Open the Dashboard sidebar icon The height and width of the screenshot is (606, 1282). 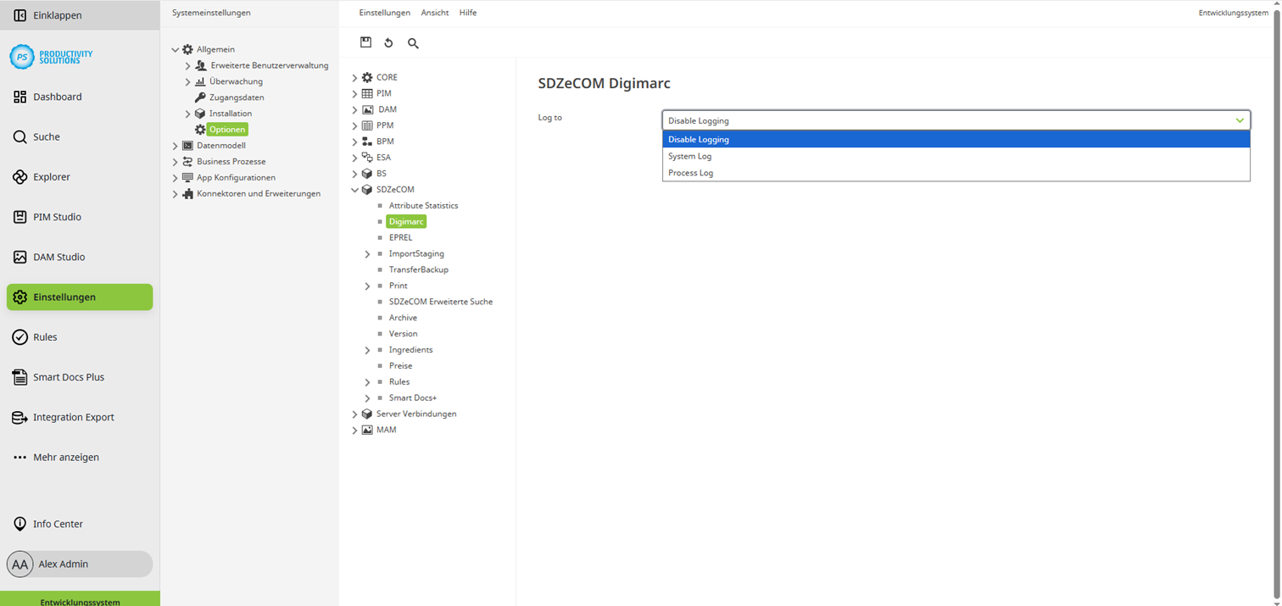tap(56, 96)
